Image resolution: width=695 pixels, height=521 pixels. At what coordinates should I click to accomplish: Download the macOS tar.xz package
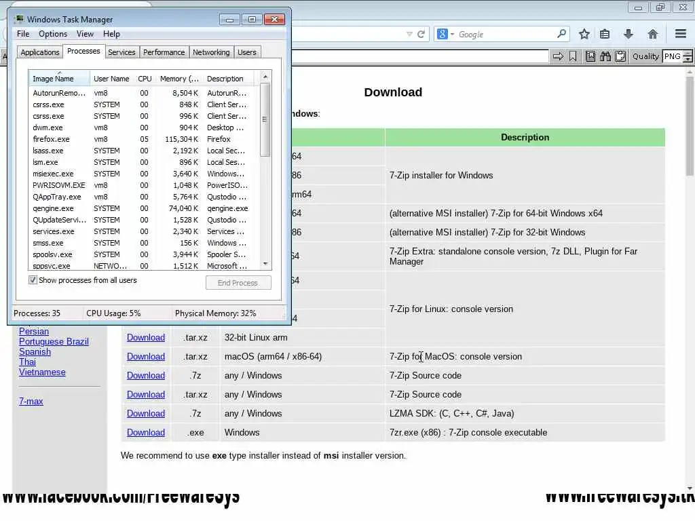point(146,357)
